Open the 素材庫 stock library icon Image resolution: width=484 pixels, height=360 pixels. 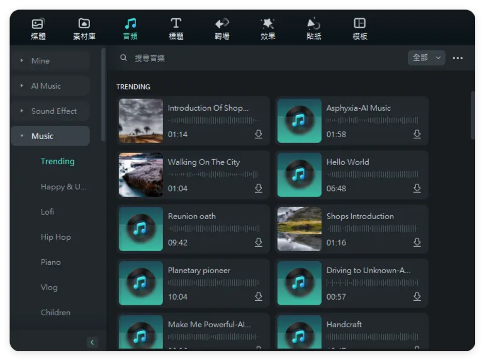tap(84, 25)
